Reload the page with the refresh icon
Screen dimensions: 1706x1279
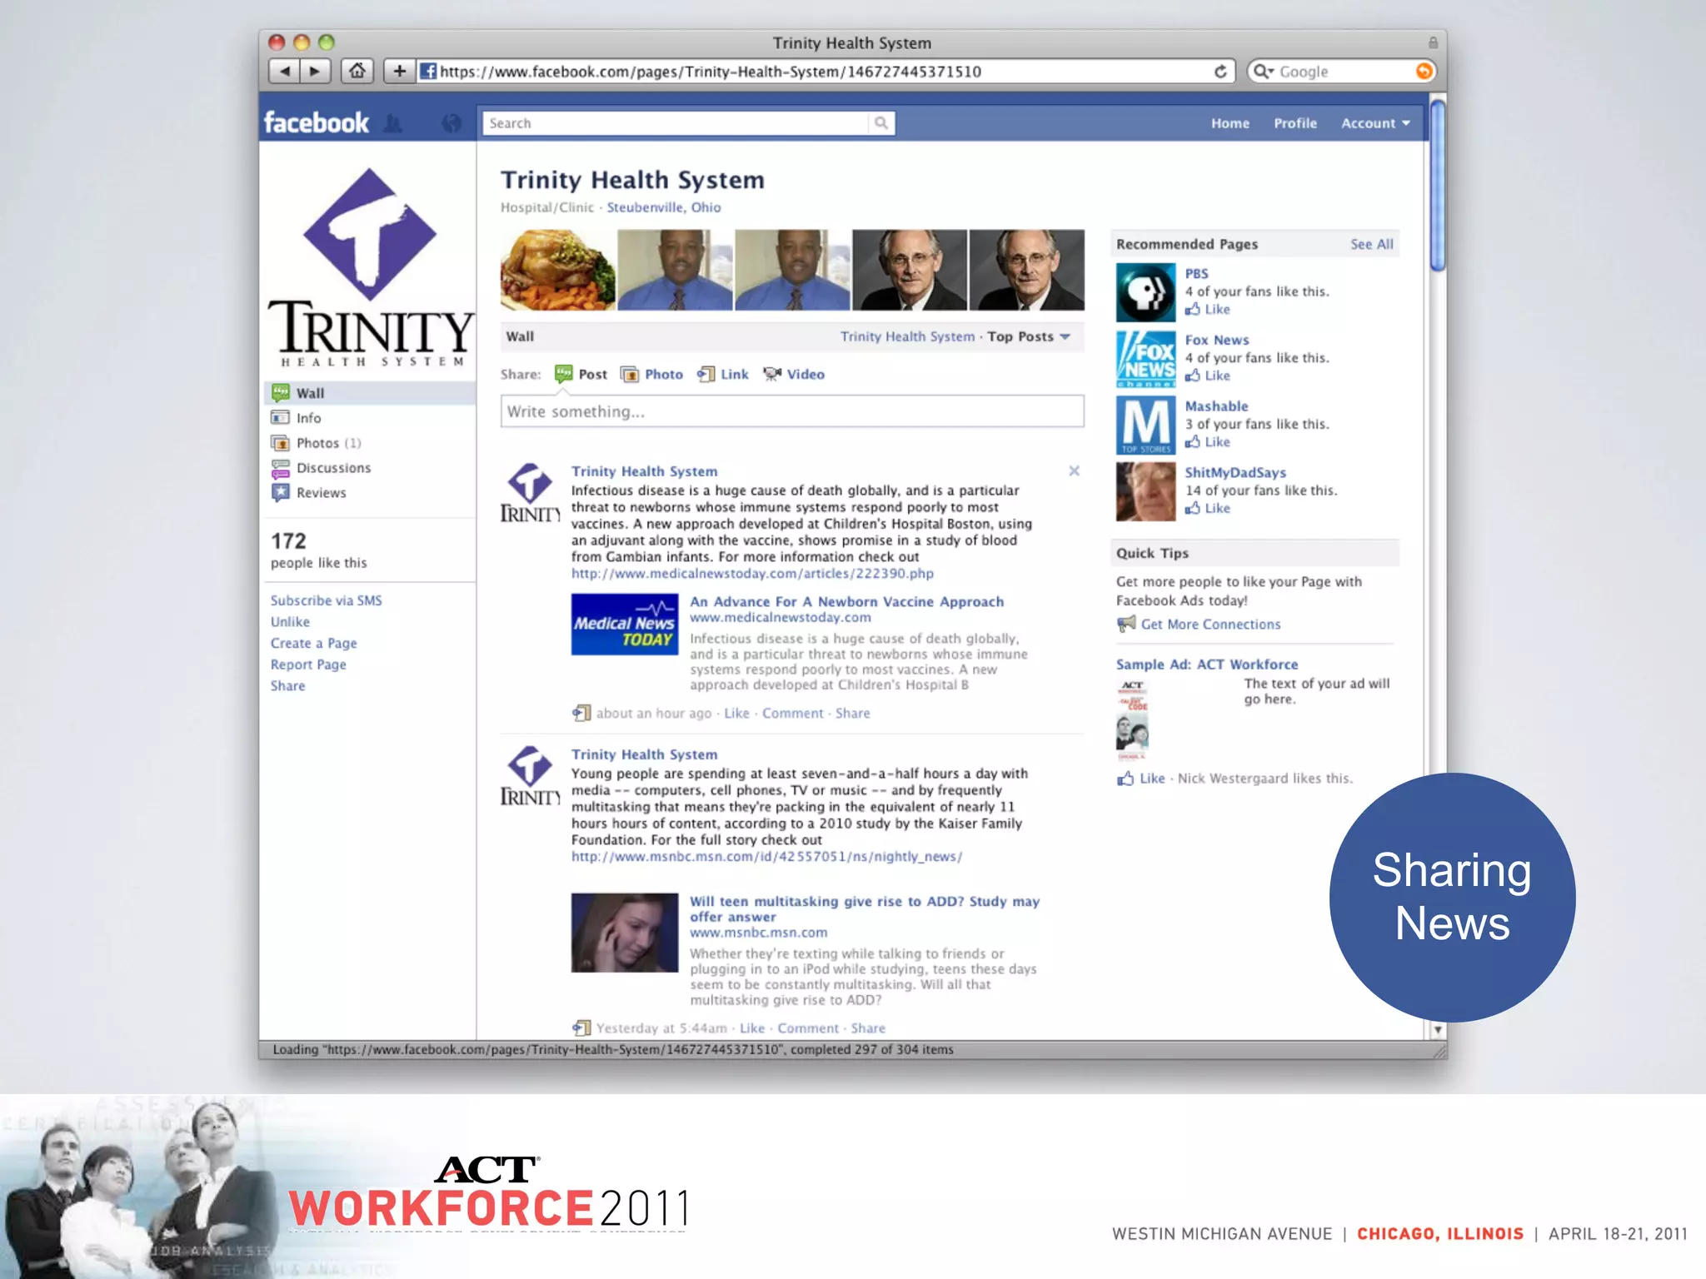(x=1220, y=72)
